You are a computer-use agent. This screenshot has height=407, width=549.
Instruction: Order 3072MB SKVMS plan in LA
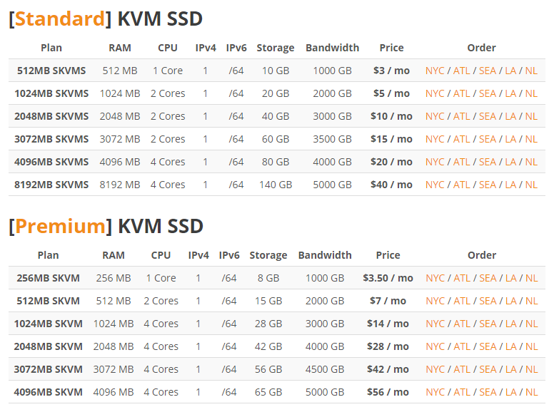tap(510, 139)
